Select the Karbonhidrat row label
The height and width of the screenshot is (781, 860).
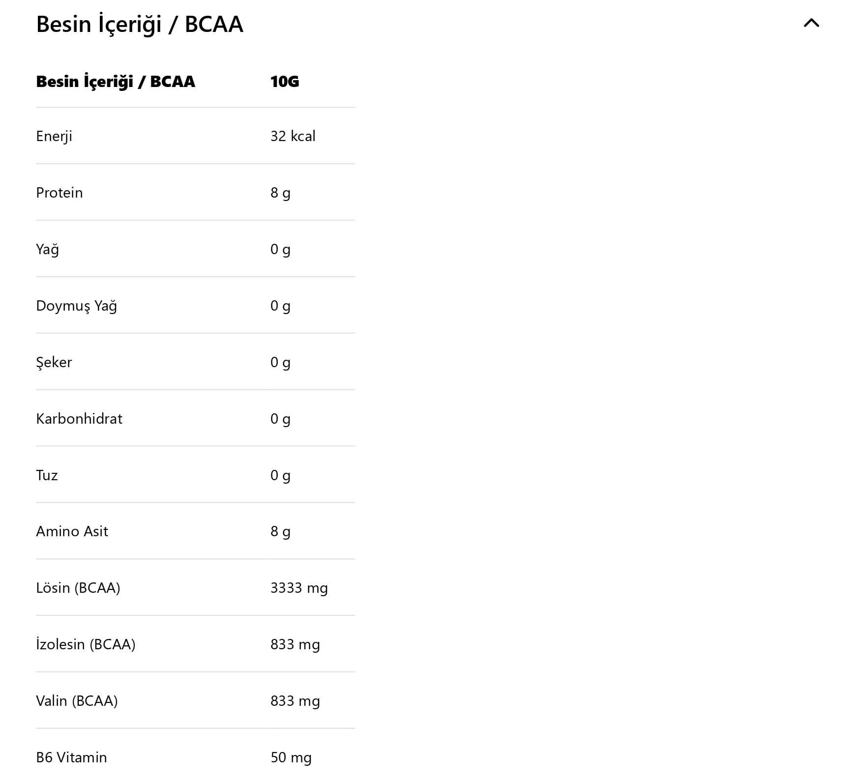79,419
